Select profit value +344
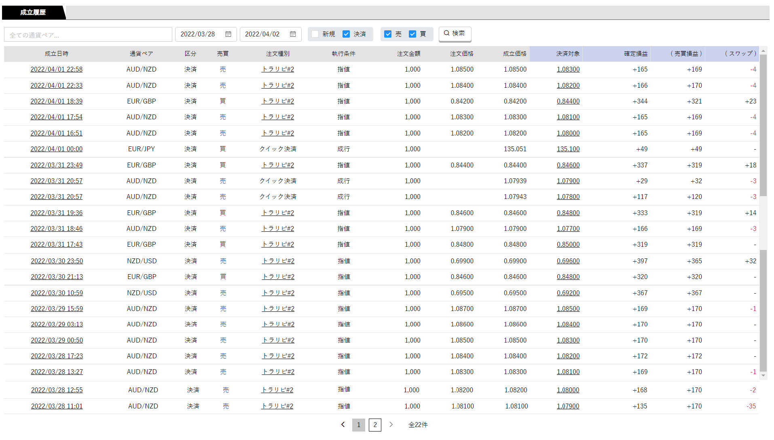The width and height of the screenshot is (774, 440). pos(640,102)
